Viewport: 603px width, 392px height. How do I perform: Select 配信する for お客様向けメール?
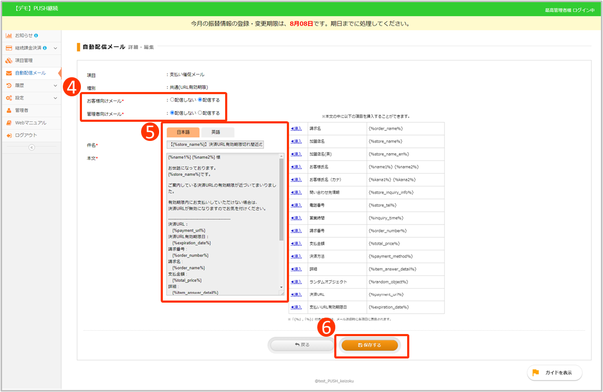click(x=200, y=99)
